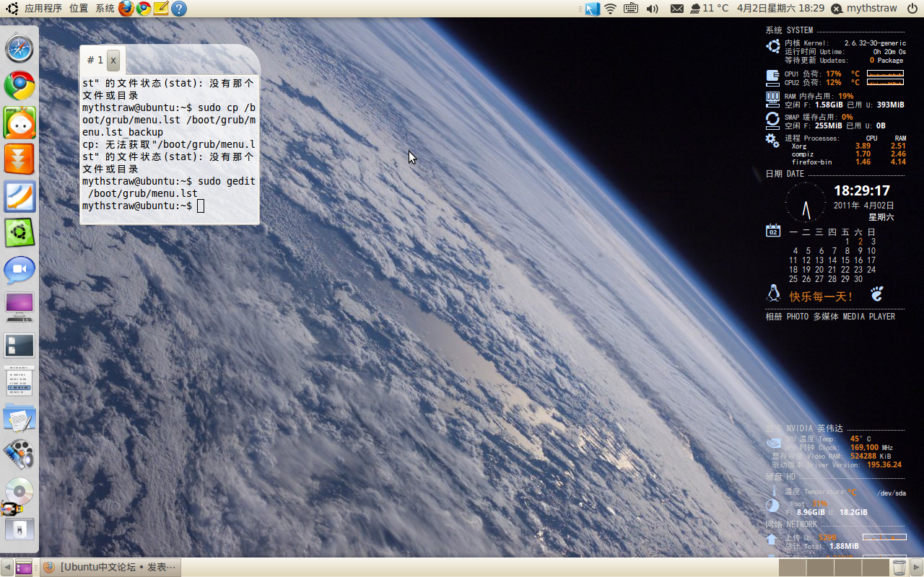Click the kernel version '2.6.32-30-generic' text
This screenshot has width=924, height=577.
point(875,43)
